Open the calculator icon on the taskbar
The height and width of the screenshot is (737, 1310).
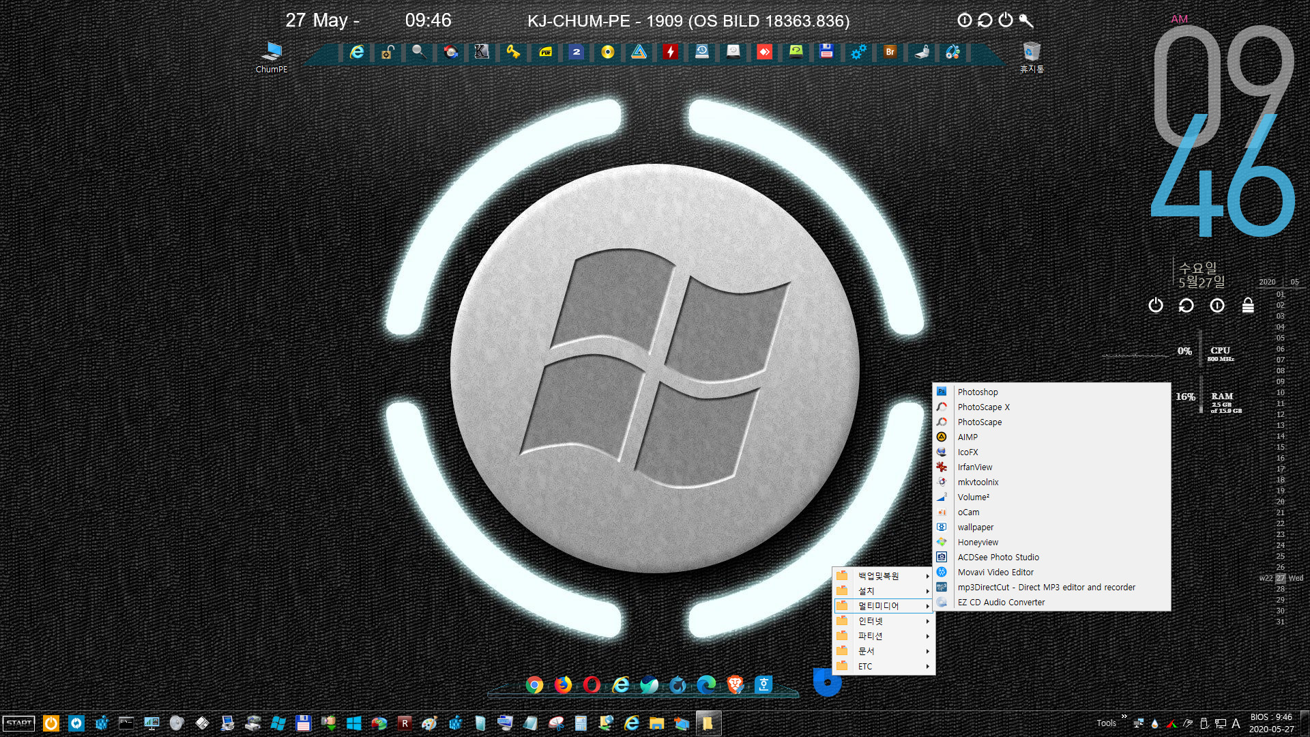(581, 723)
